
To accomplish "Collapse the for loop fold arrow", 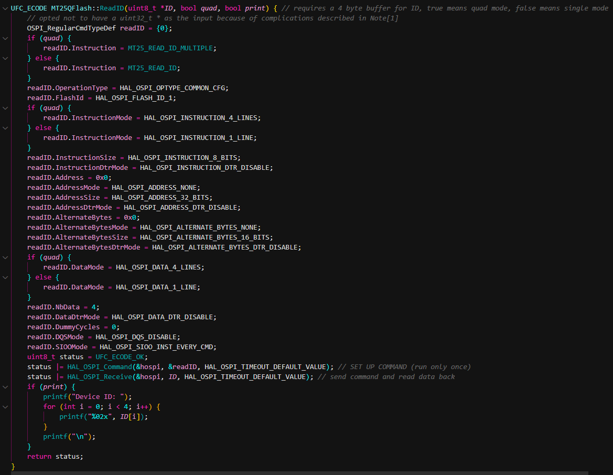I will [5, 407].
